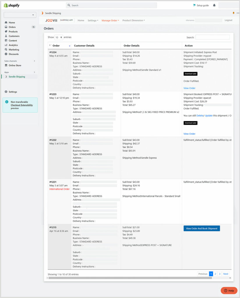This screenshot has height=298, width=240.
Task: Click the info icon in Non-transferable notice
Action: pos(7,102)
